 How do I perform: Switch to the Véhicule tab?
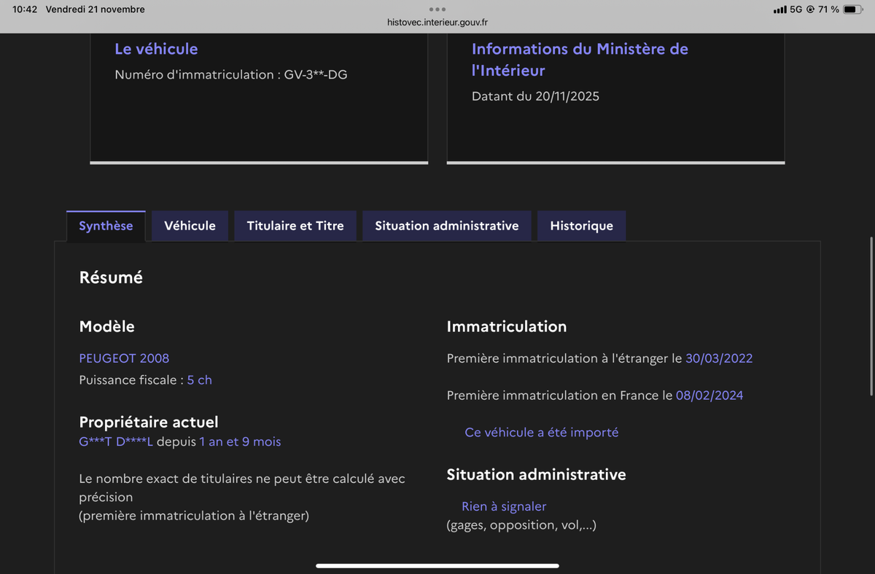190,226
